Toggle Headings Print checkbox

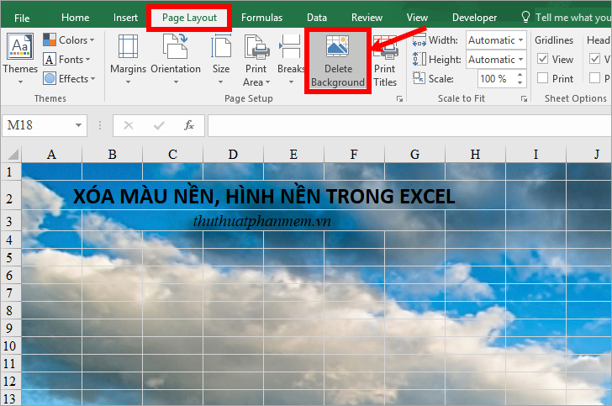(x=594, y=78)
